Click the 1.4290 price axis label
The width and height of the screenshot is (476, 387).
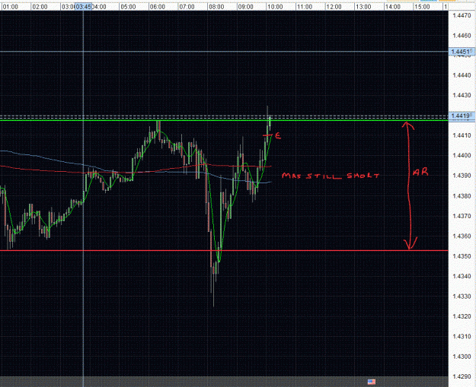tap(462, 376)
